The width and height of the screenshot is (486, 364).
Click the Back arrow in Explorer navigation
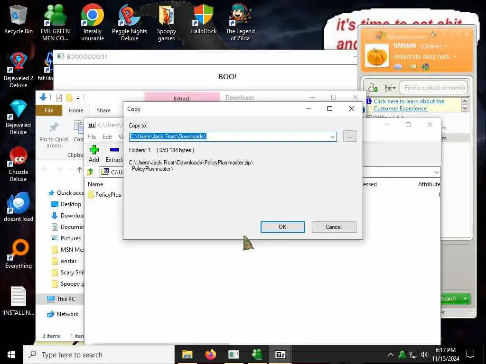point(45,169)
